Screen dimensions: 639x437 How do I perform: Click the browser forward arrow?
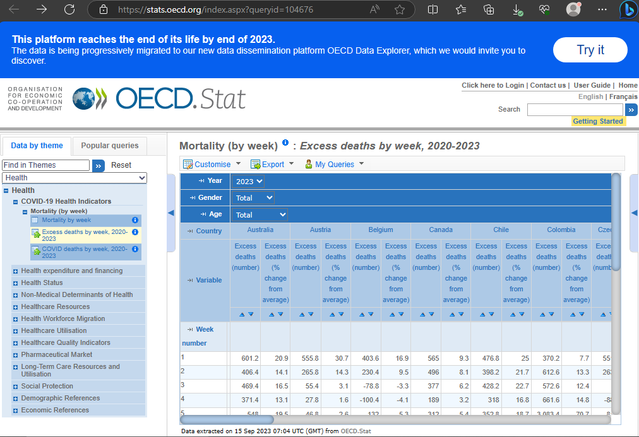(42, 9)
